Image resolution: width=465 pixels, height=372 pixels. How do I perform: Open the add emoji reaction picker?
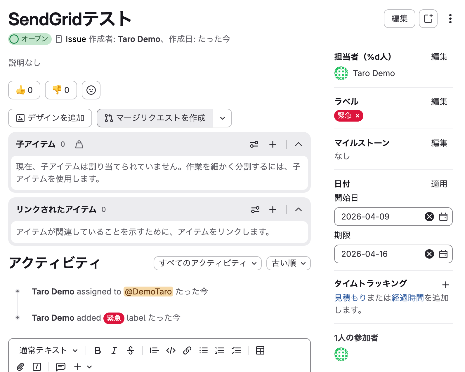click(91, 90)
